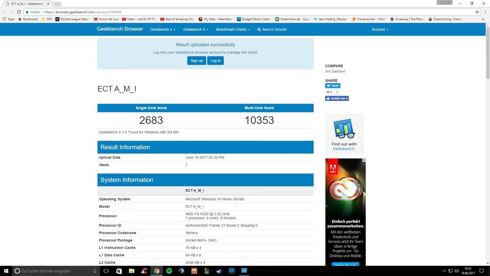Open Budget Decks Collection bookmark

tap(254, 19)
